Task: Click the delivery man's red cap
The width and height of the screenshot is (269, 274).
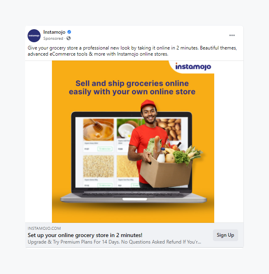Action: [148, 104]
